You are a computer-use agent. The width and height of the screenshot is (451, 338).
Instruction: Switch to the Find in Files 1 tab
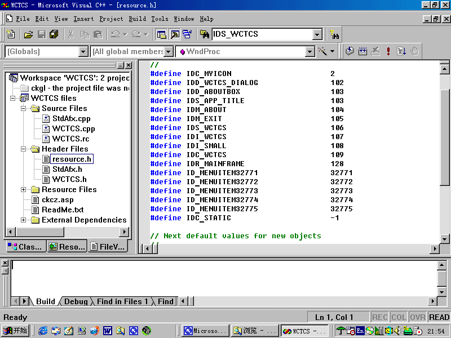[x=122, y=301]
